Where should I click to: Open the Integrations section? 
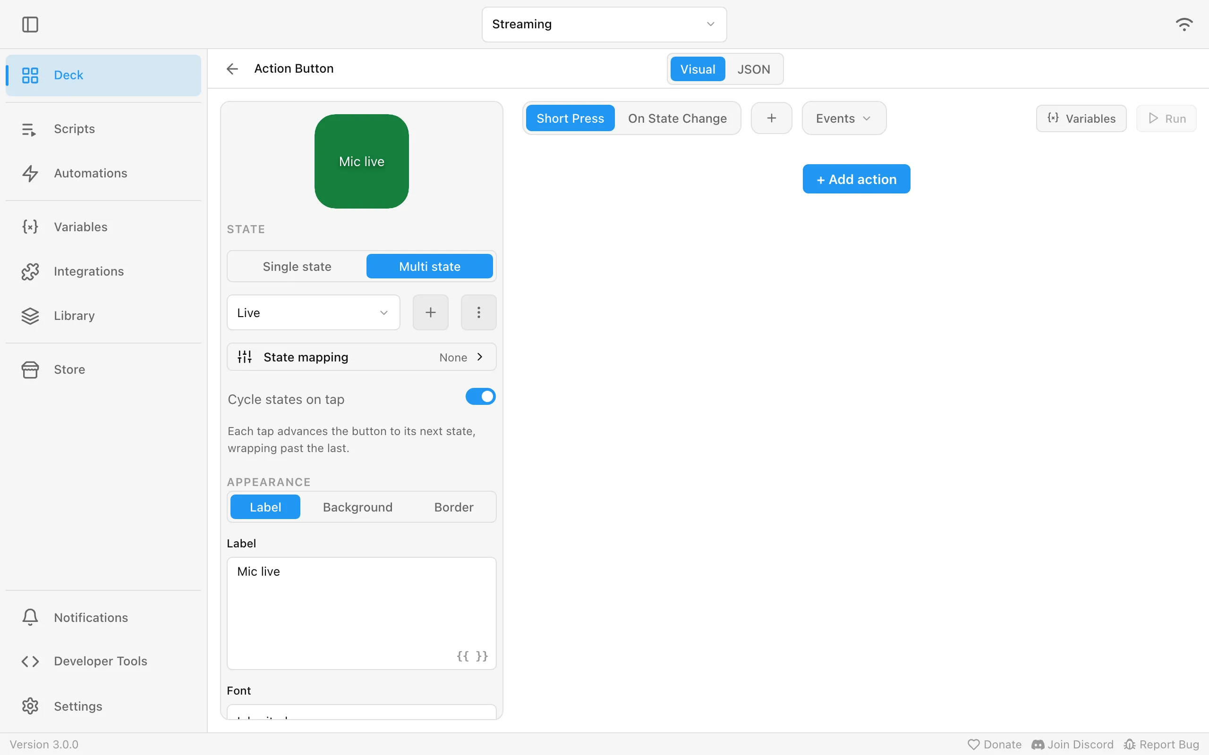click(103, 271)
